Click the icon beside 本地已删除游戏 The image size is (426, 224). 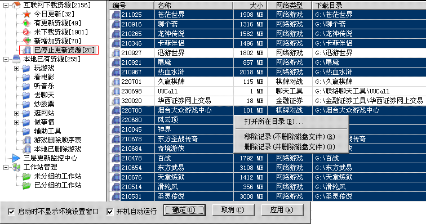[27, 149]
